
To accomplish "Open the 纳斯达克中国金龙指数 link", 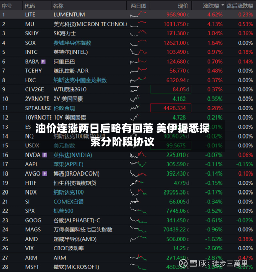I will point(80,80).
